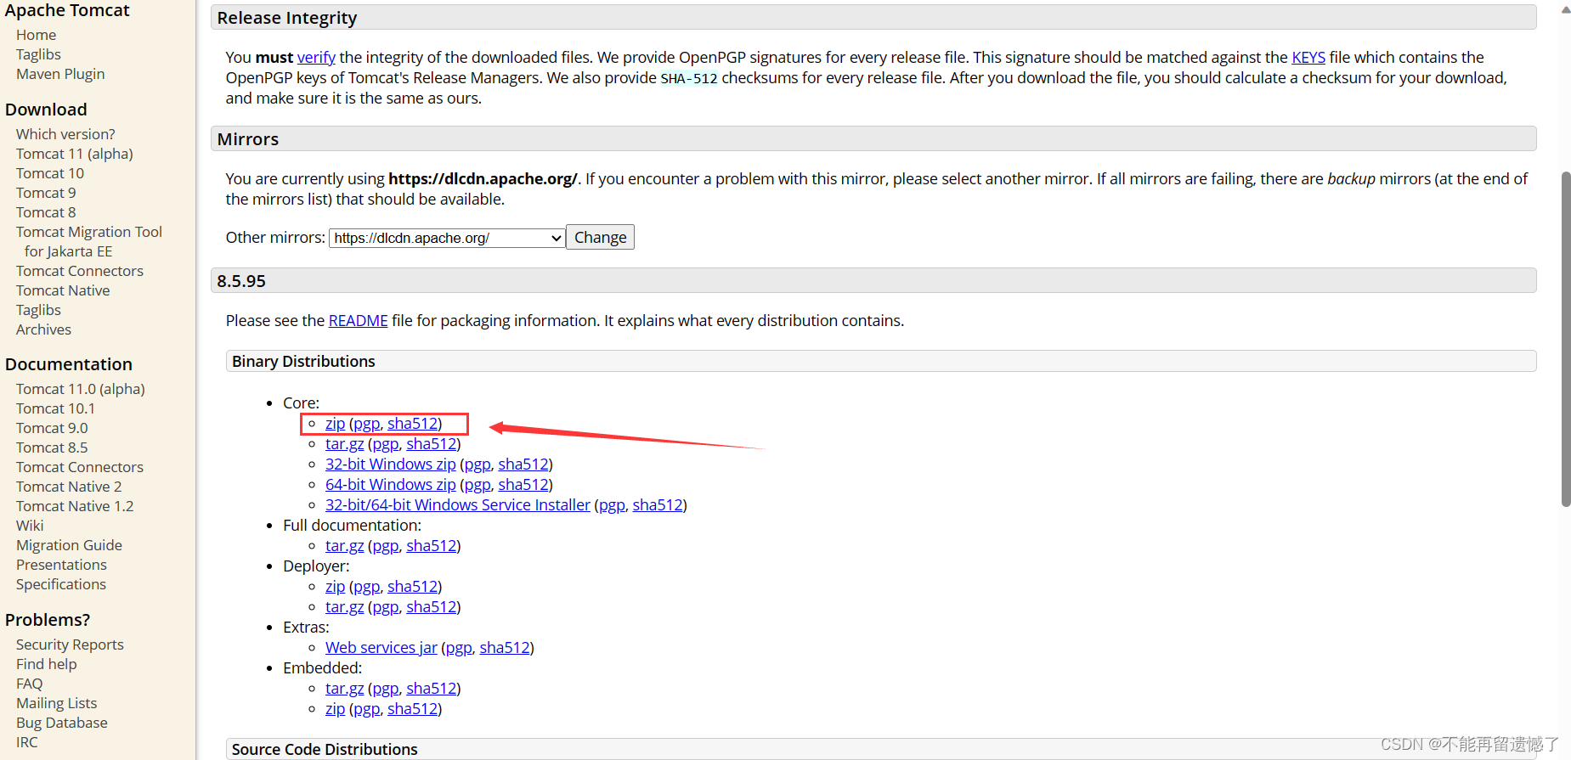The height and width of the screenshot is (760, 1571).
Task: Open the Core zip pgp signature
Action: (367, 423)
